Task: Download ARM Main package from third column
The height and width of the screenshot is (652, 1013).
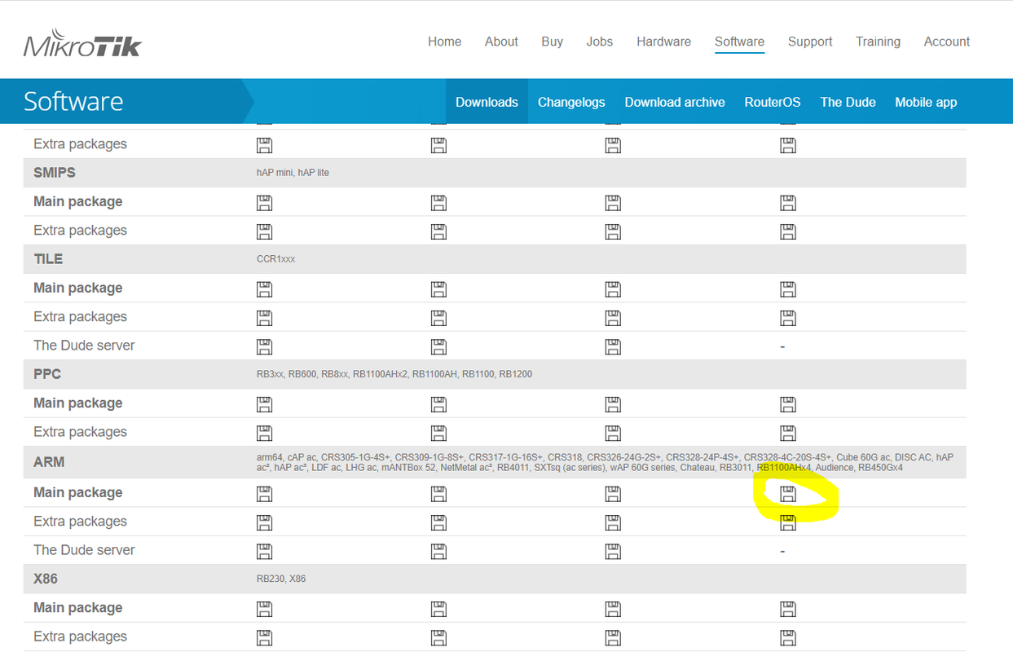Action: coord(613,493)
